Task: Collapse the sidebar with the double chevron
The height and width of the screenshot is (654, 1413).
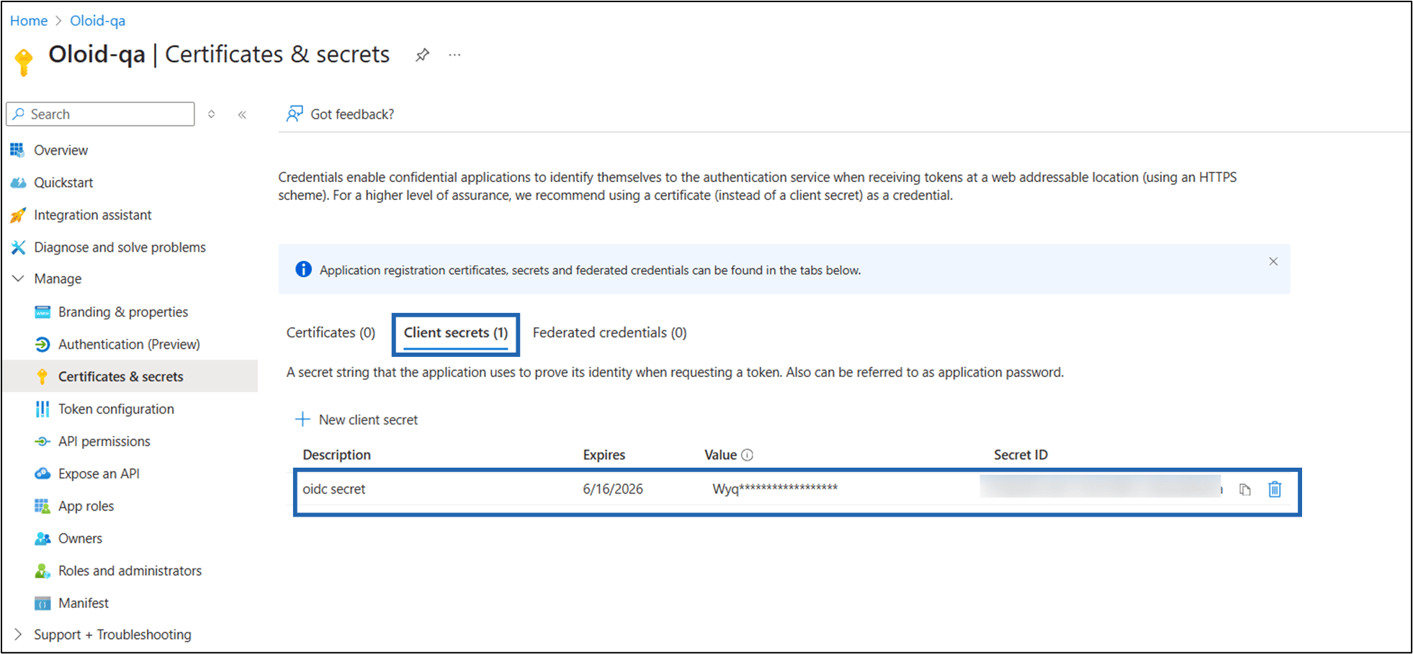Action: click(x=242, y=114)
